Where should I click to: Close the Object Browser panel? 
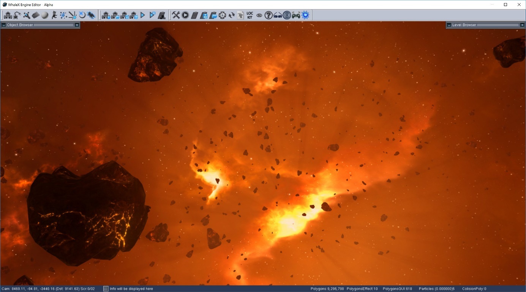pyautogui.click(x=77, y=25)
